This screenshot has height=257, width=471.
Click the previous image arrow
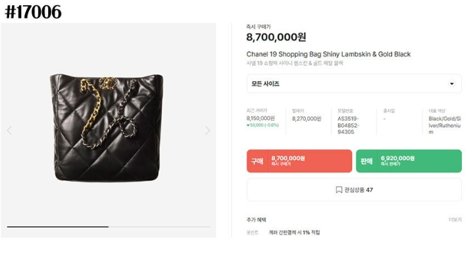[x=9, y=130]
